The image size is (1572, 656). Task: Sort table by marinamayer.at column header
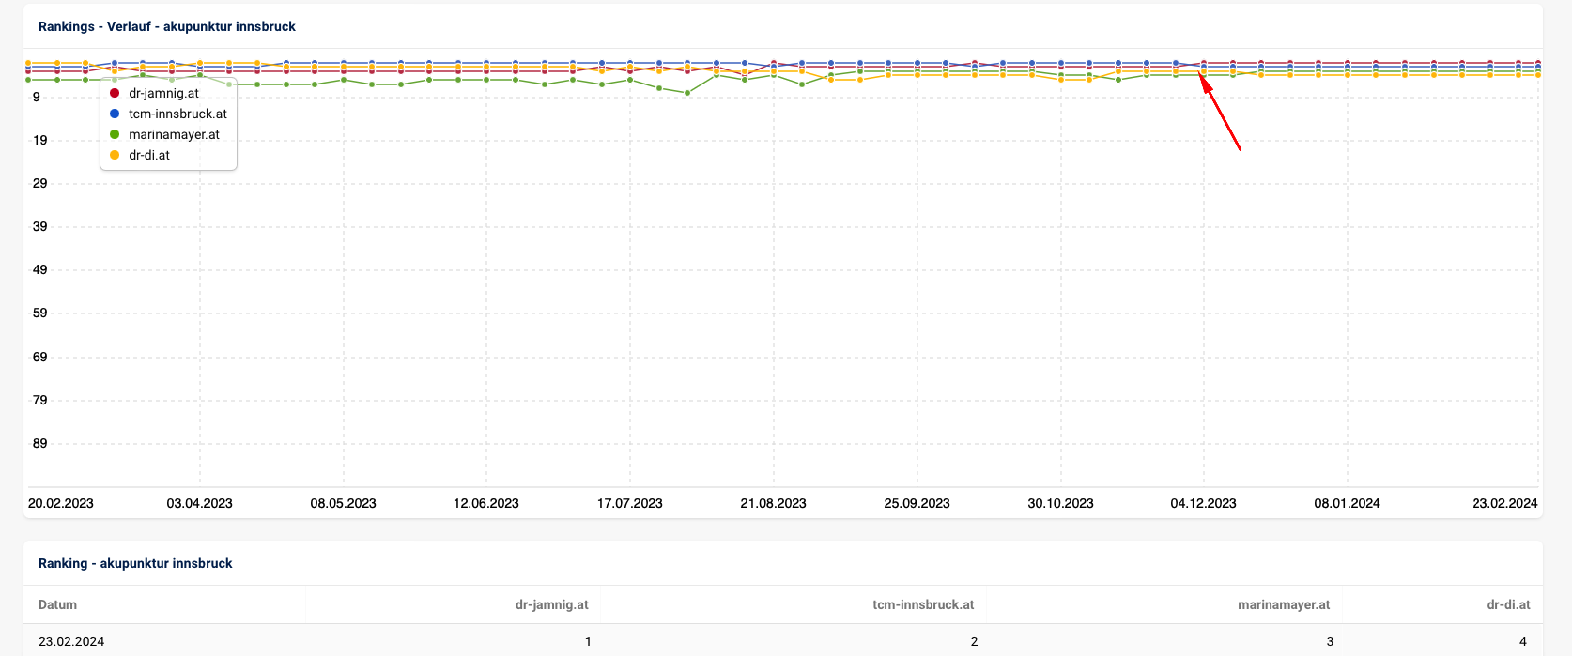tap(1284, 605)
